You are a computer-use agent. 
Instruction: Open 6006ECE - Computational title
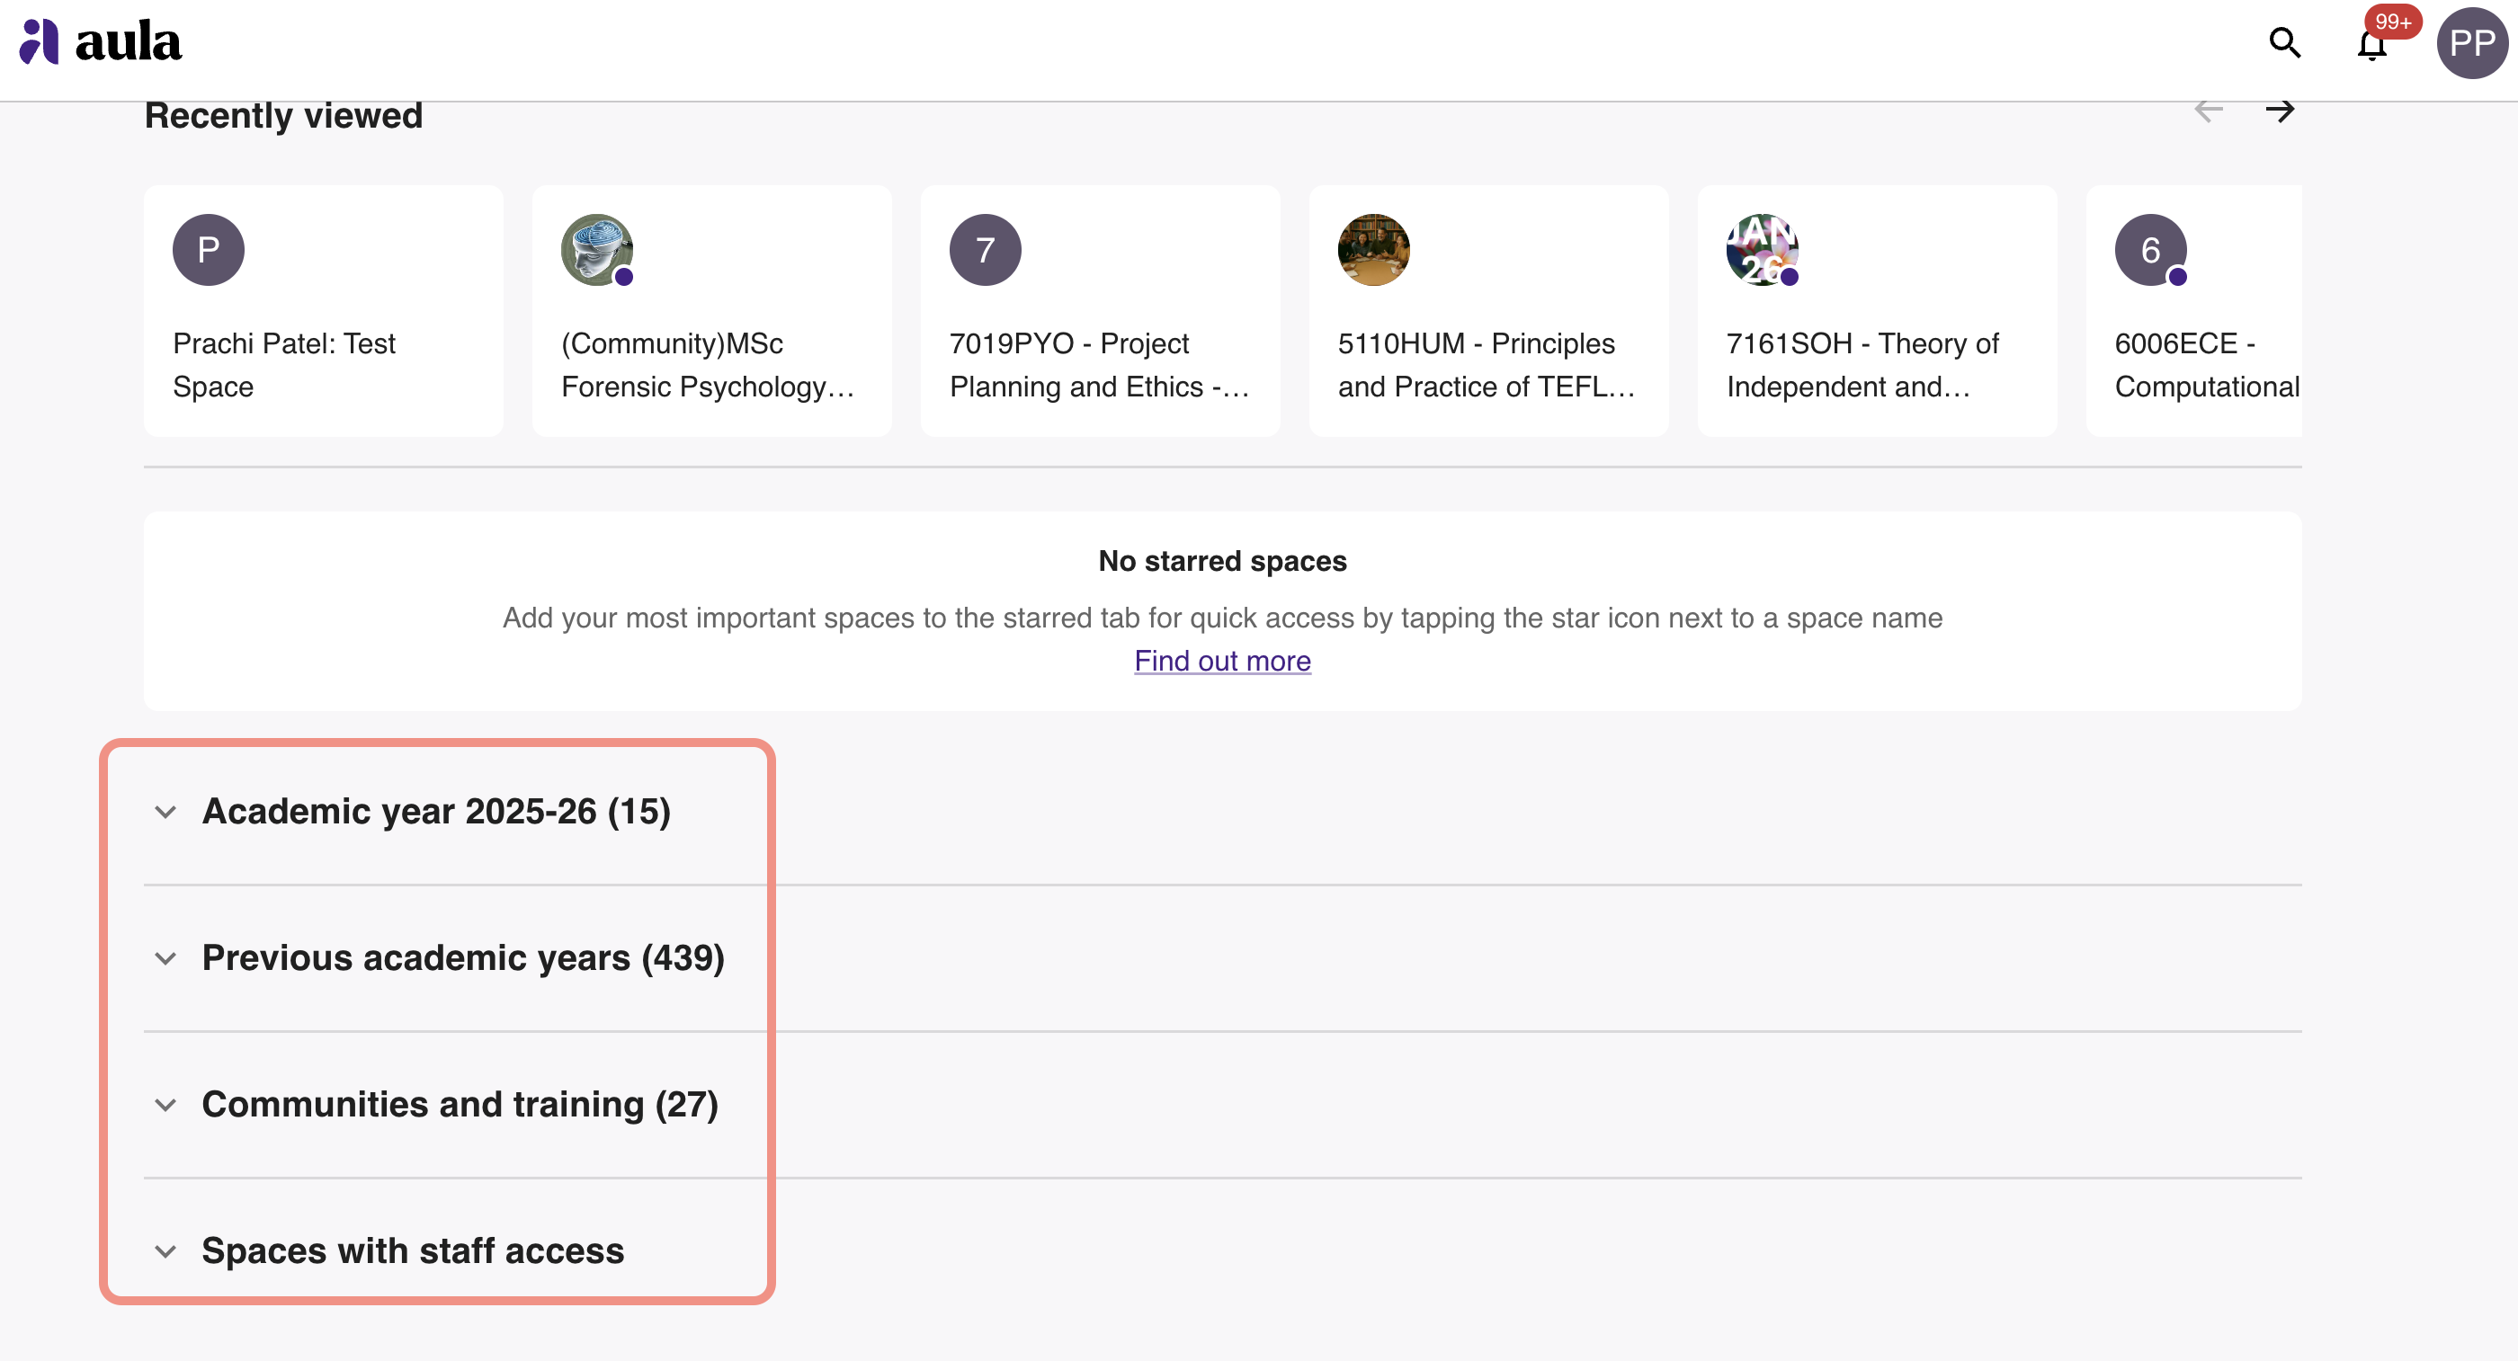[x=2207, y=365]
